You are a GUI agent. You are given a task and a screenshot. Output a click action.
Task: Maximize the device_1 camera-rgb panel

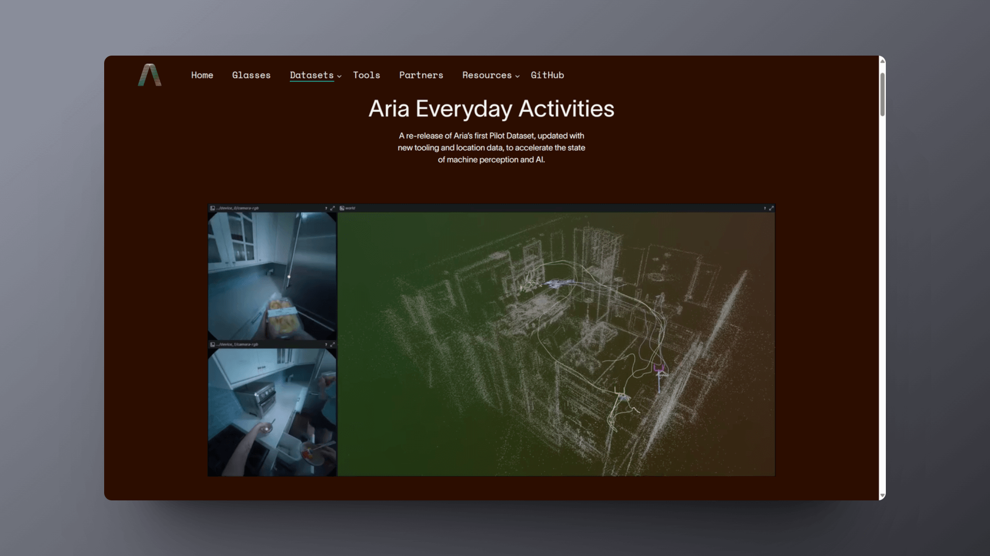(333, 344)
